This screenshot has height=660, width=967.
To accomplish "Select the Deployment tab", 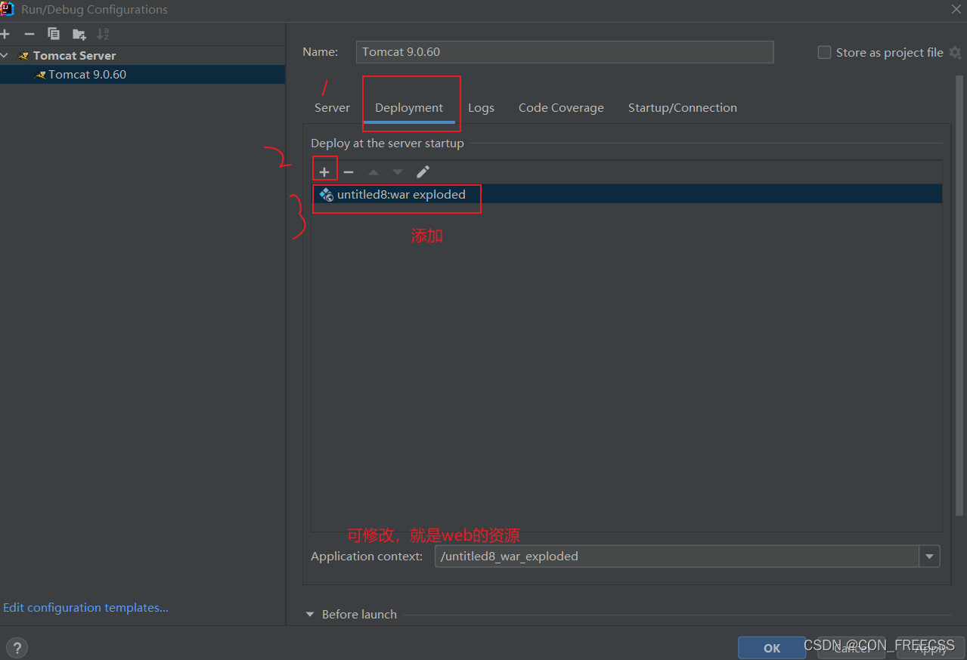I will (x=409, y=108).
